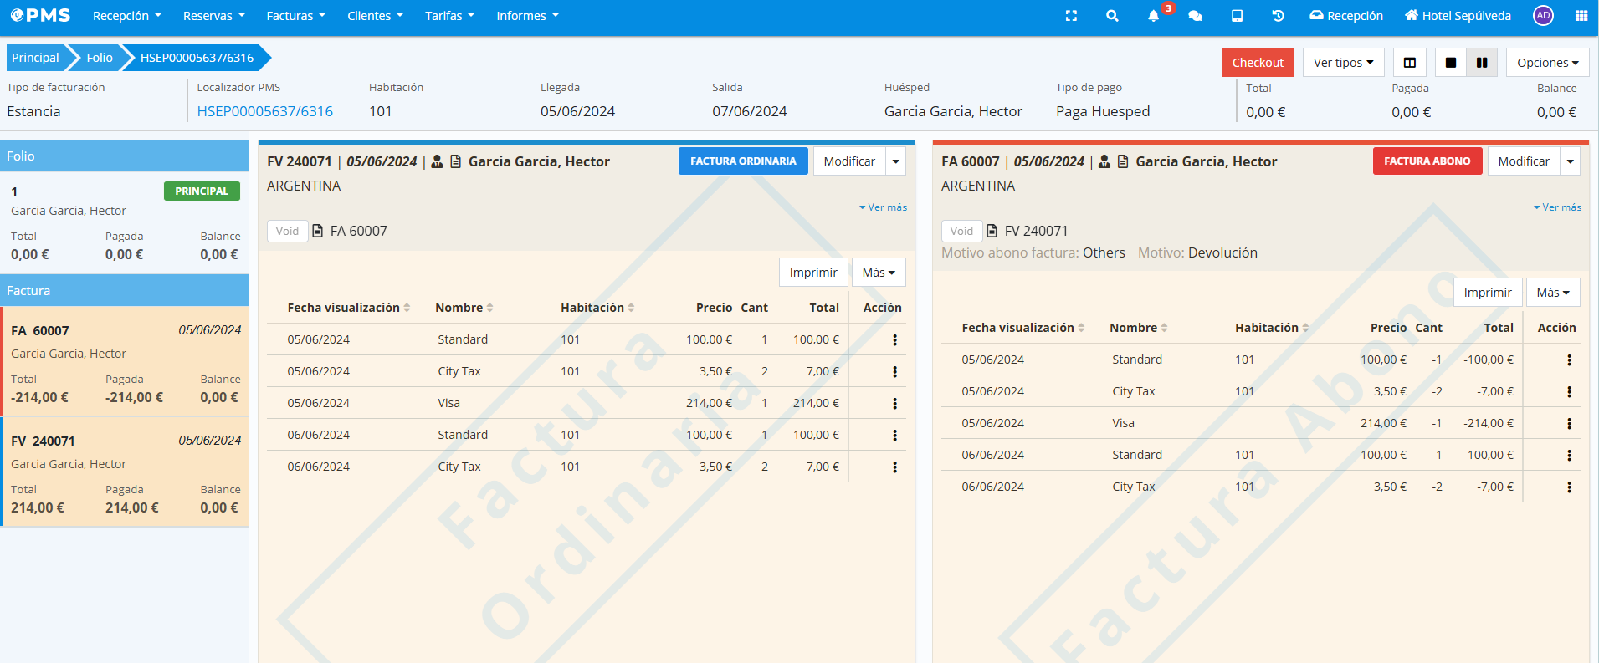Open the Opciones dropdown
Viewport: 1599px width, 663px height.
click(x=1547, y=63)
